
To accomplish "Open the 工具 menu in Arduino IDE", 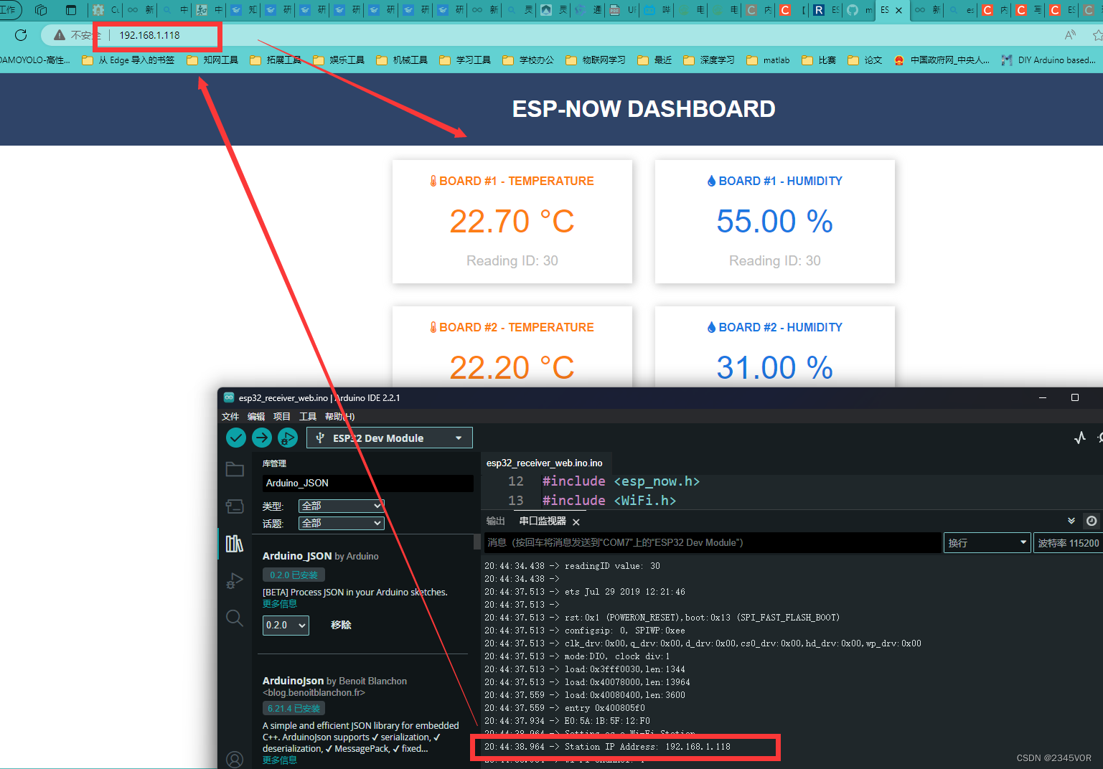I will (308, 416).
